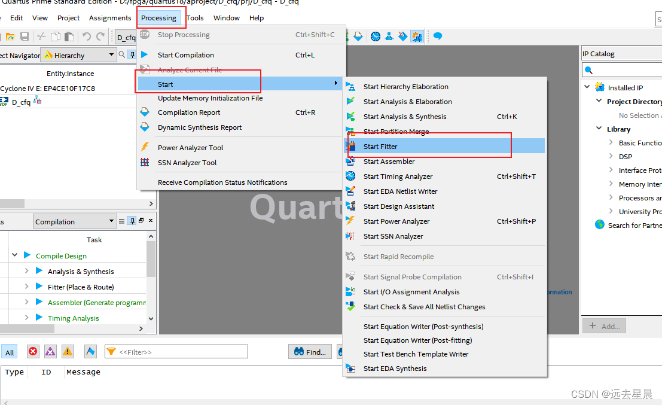Click the highlighted chip planner toolbar icon
Viewport: 662px width, 405px height.
pyautogui.click(x=417, y=36)
